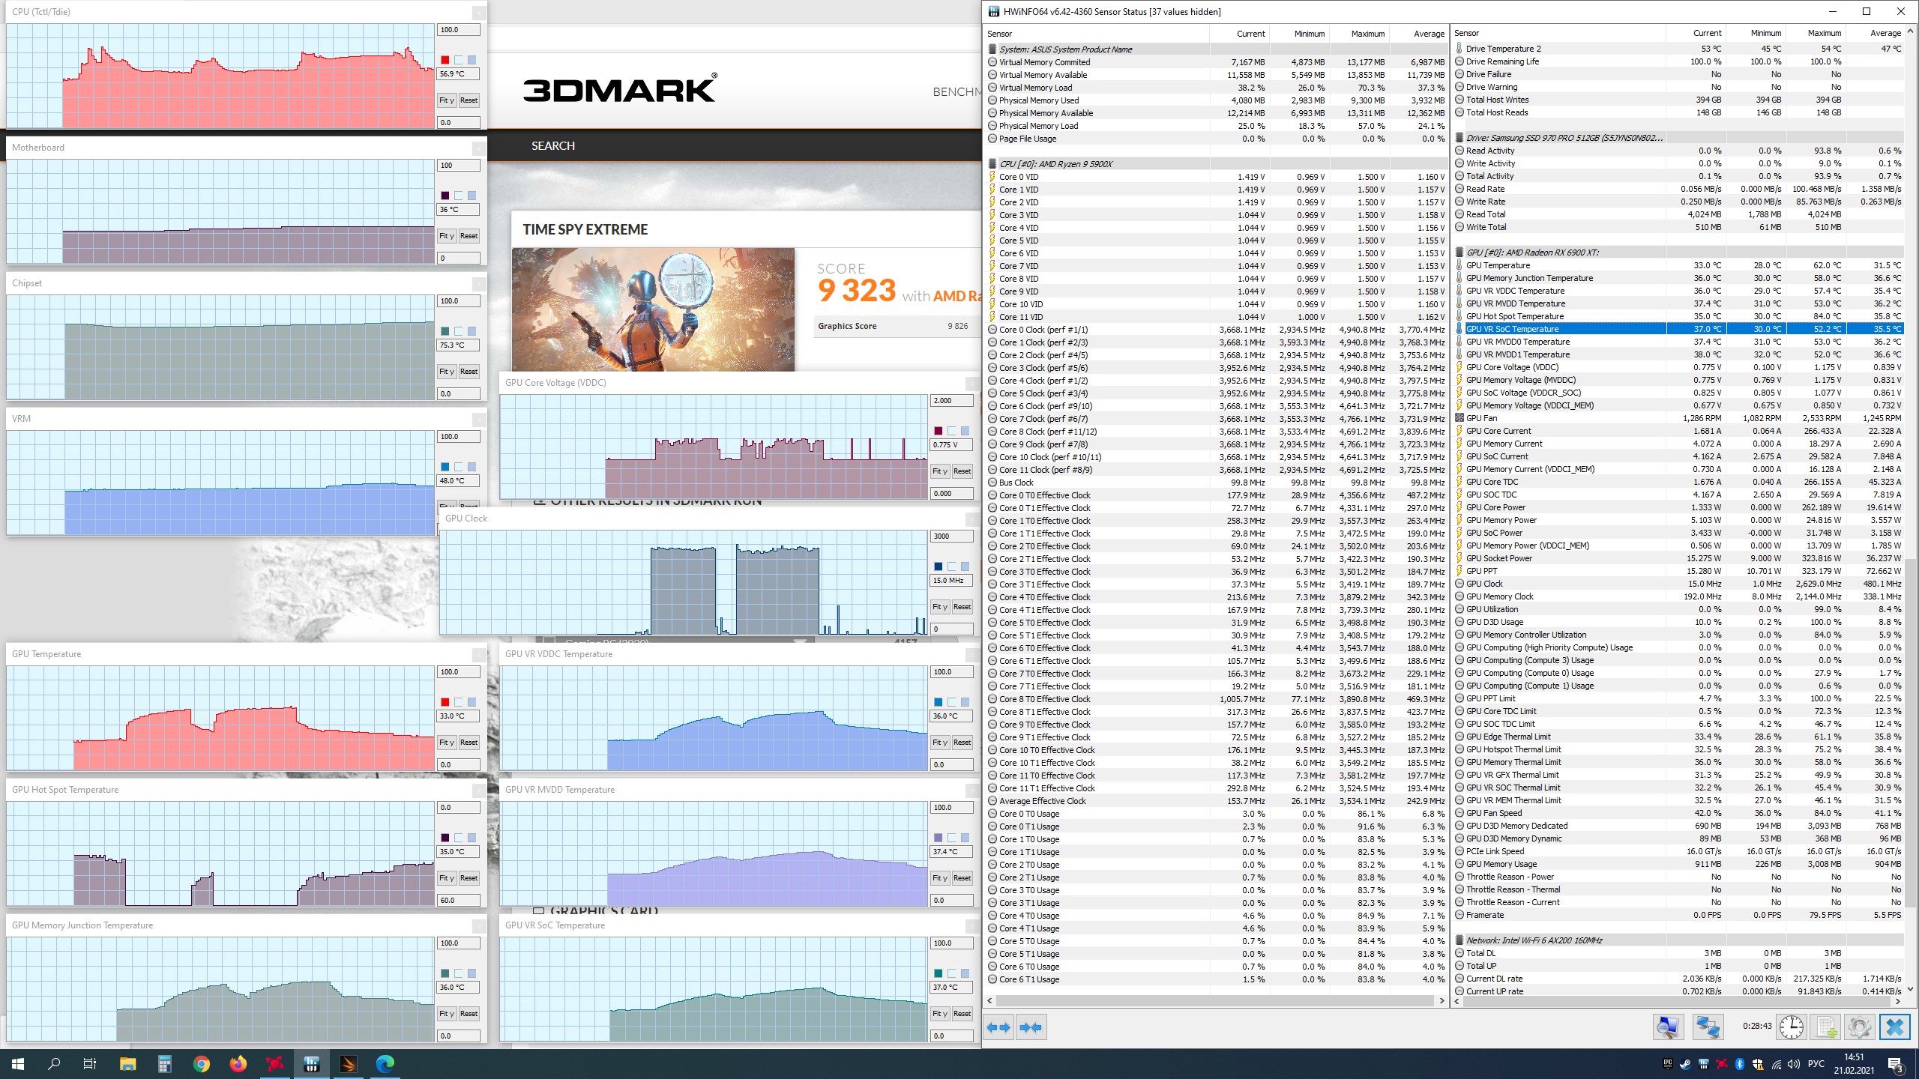Click Reset on the GPU Temperature graph

click(469, 743)
